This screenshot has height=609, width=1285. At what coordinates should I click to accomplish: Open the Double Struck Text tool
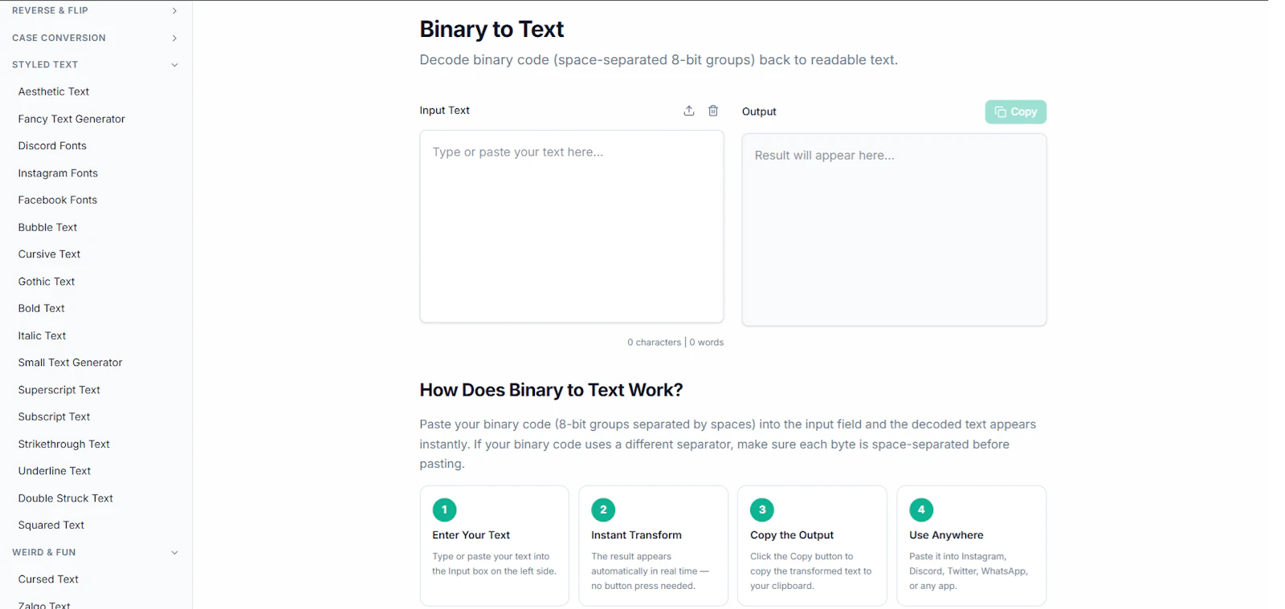click(65, 498)
